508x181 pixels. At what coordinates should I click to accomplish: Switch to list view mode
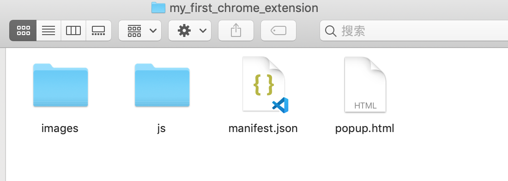(x=48, y=30)
